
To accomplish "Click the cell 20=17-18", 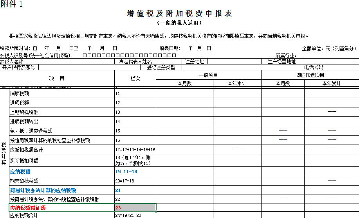I will [135, 181].
